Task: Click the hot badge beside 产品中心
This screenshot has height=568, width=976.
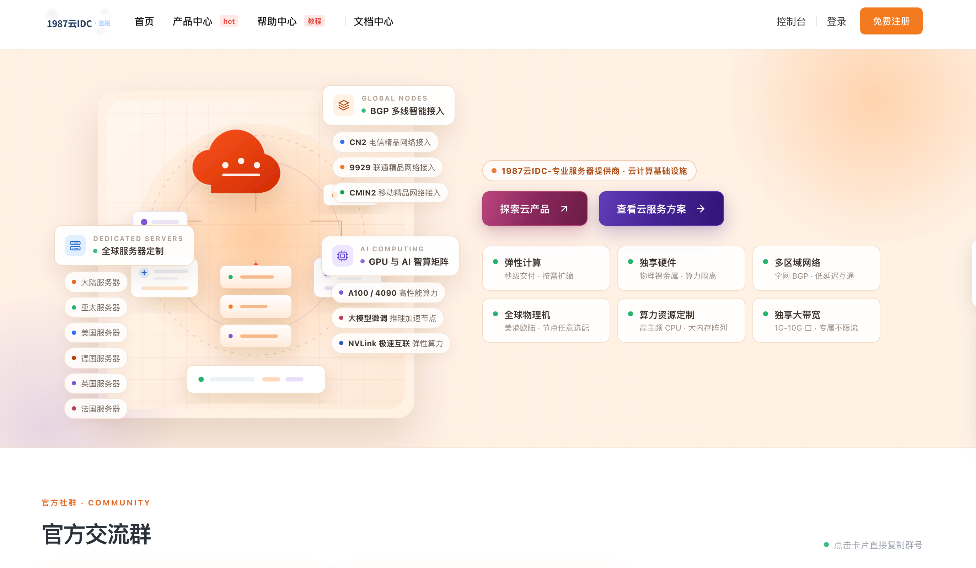Action: click(229, 21)
